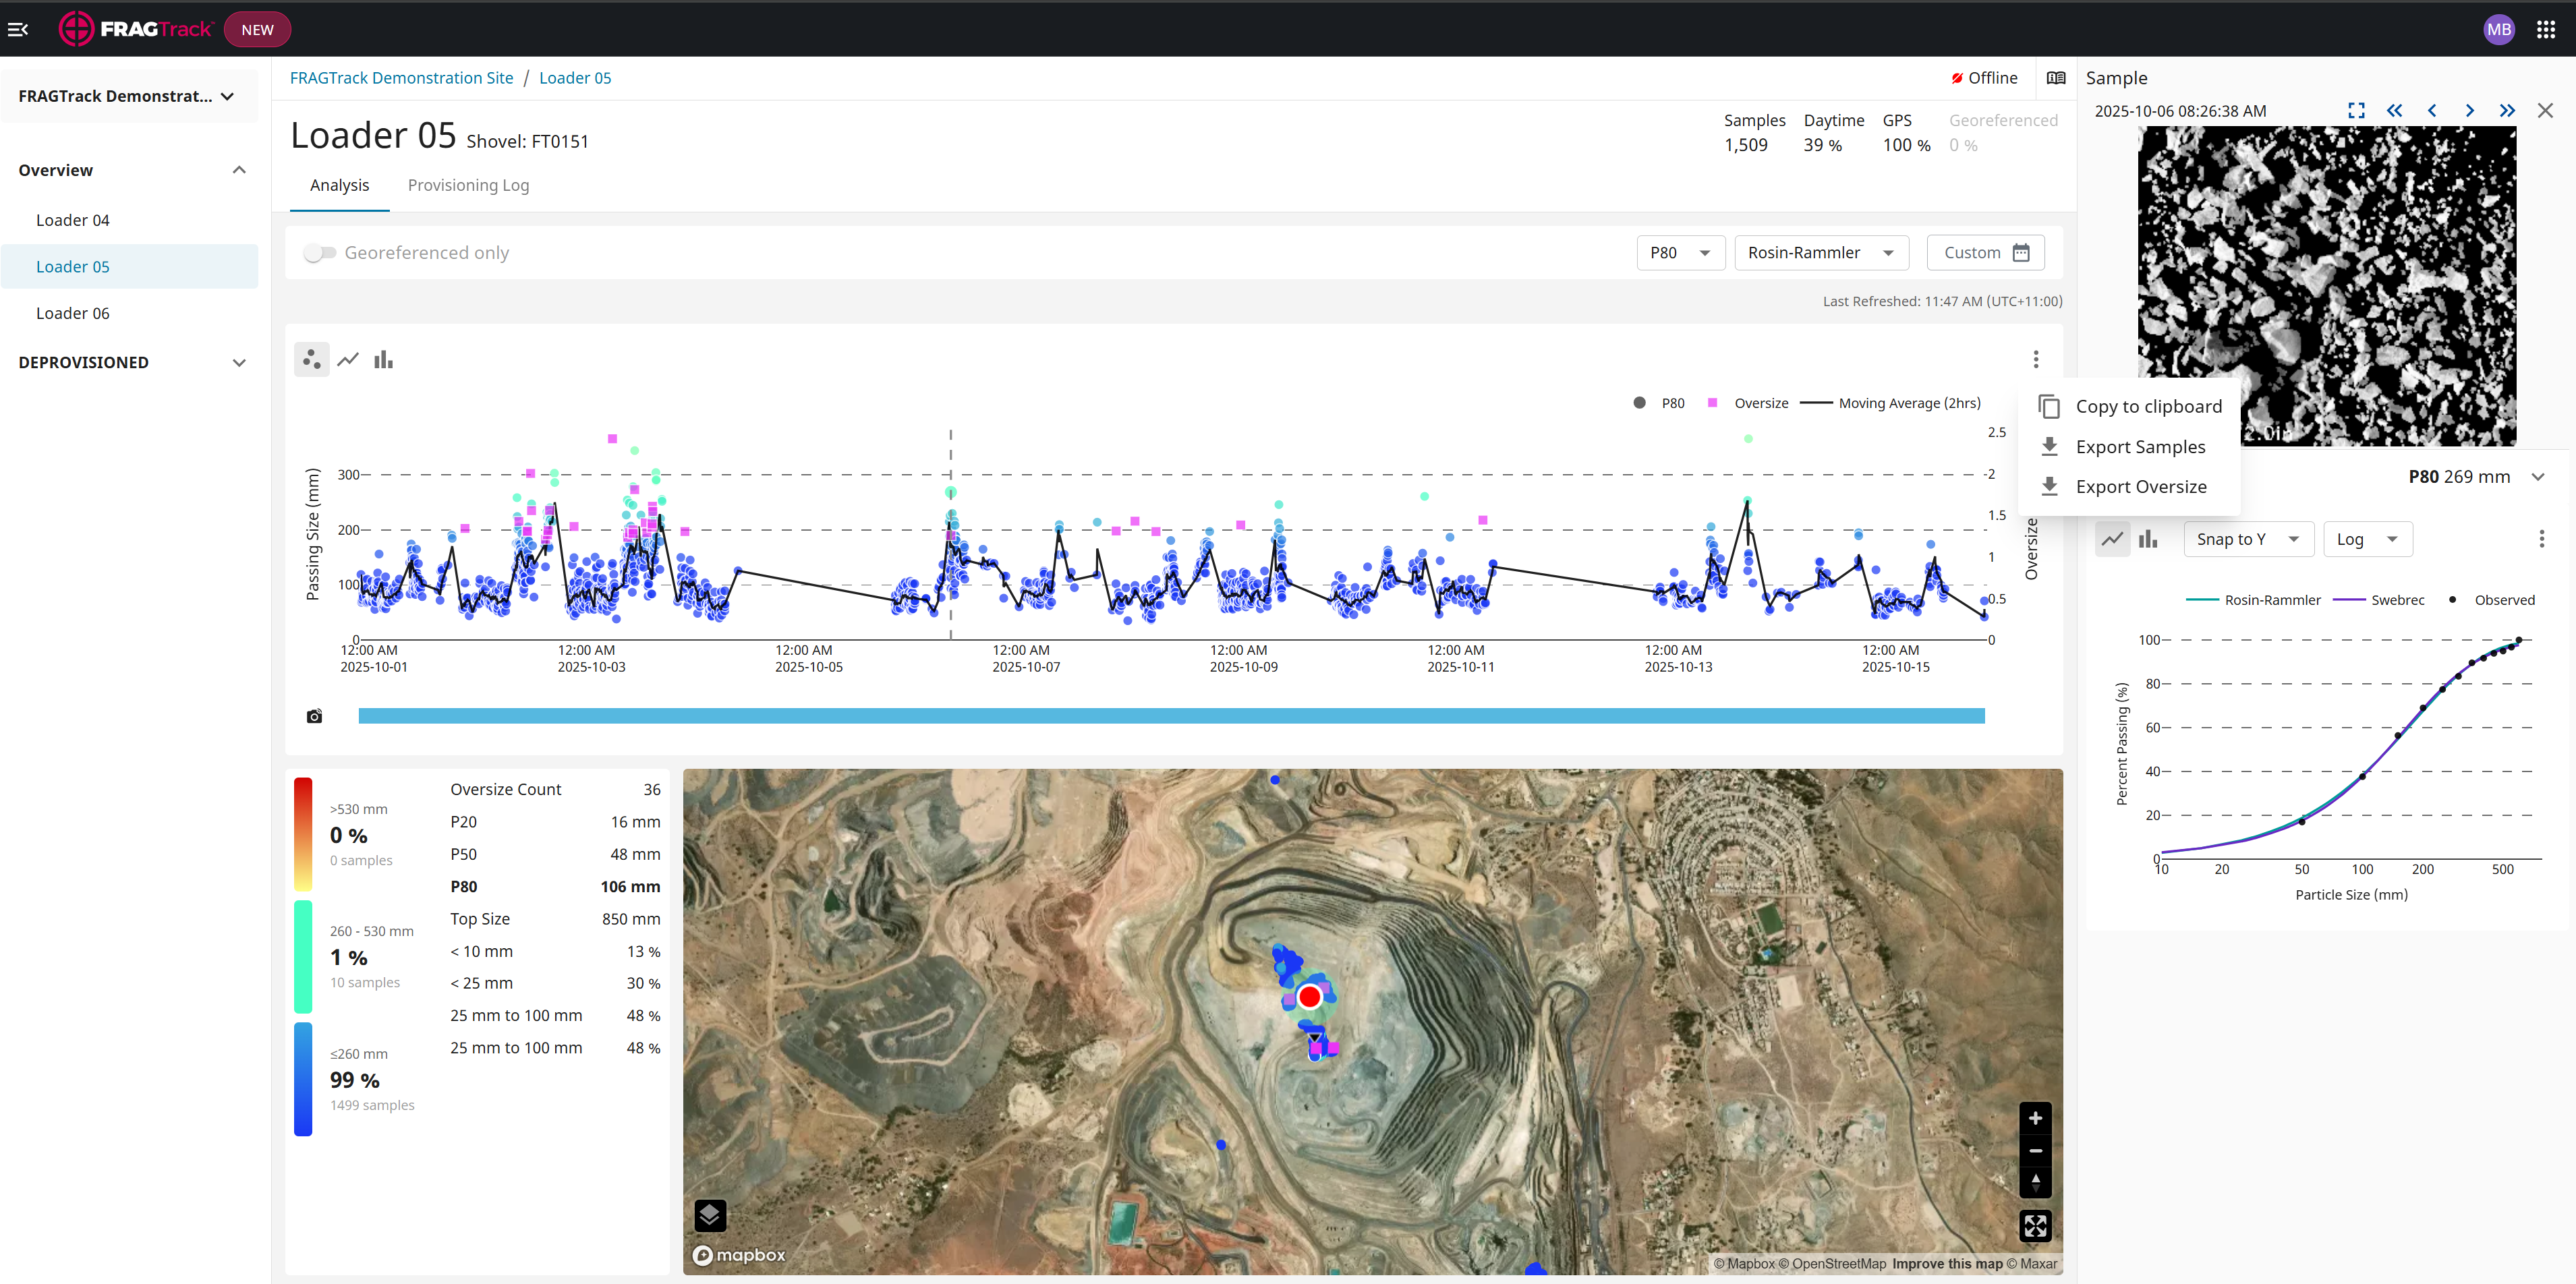2576x1284 pixels.
Task: Go to the previous sample
Action: click(2431, 110)
